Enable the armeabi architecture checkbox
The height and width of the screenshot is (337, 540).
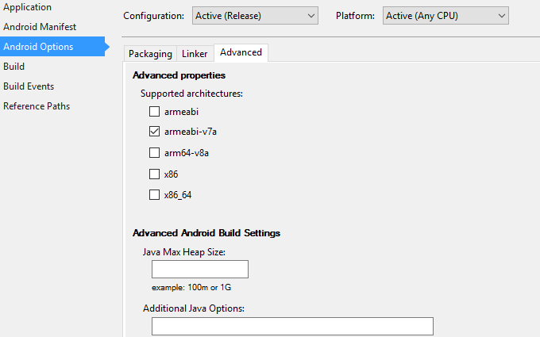click(154, 112)
